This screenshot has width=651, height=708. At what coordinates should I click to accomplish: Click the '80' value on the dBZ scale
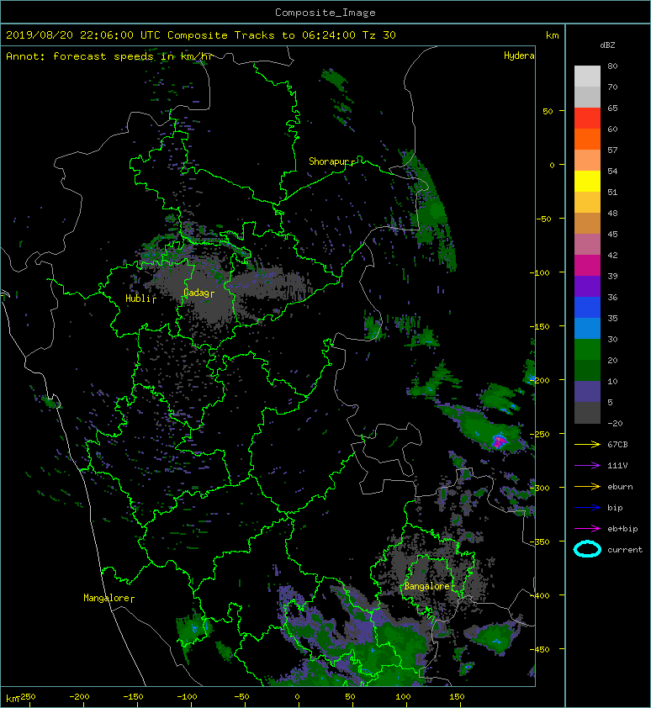pyautogui.click(x=612, y=66)
